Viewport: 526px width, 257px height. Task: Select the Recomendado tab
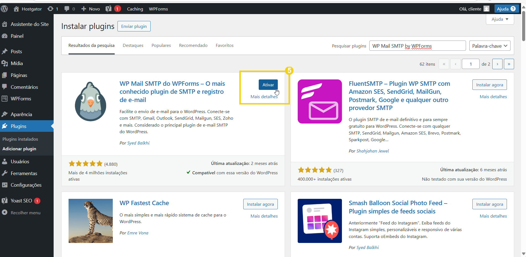click(x=193, y=45)
